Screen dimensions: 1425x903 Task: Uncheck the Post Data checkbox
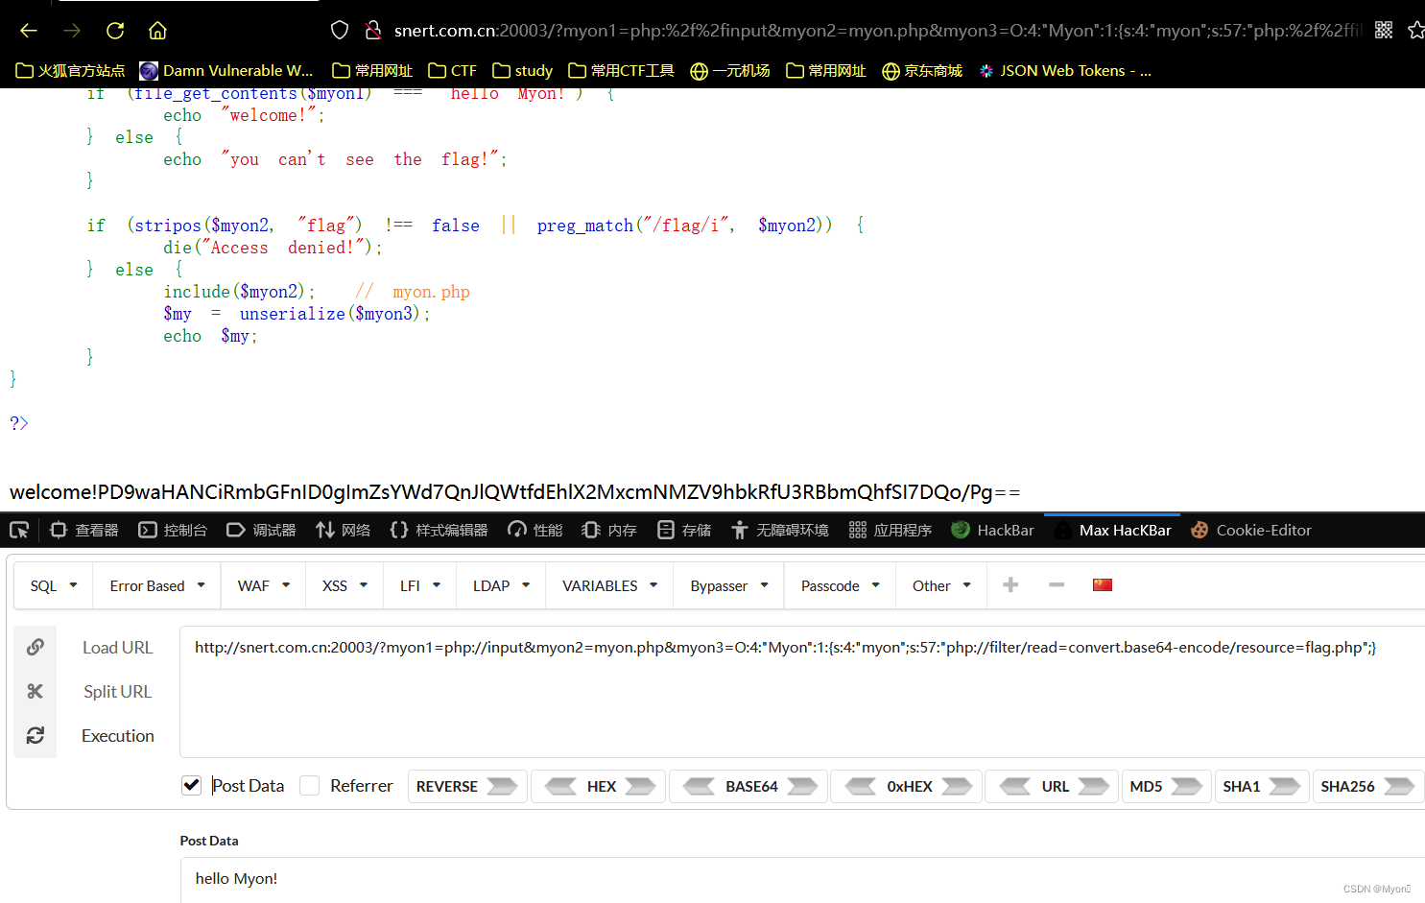tap(192, 785)
